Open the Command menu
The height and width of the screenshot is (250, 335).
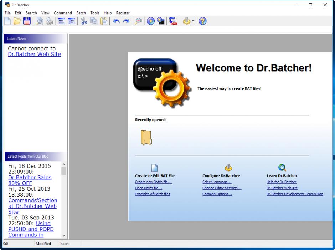click(63, 13)
